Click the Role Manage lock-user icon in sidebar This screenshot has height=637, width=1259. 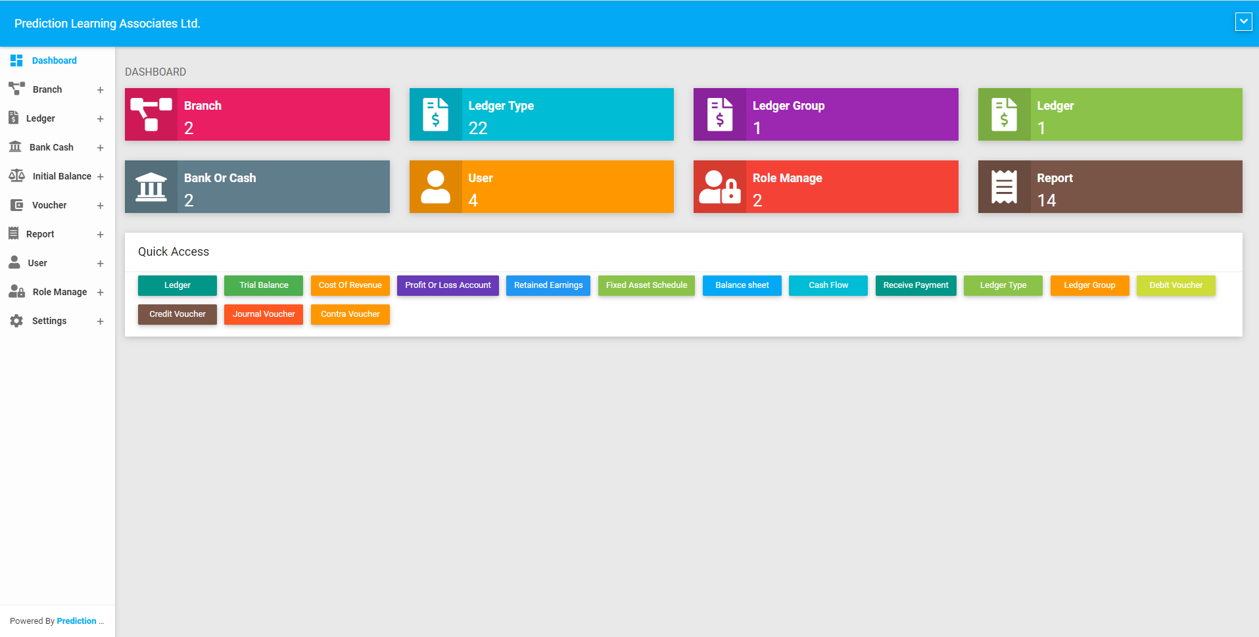click(16, 291)
